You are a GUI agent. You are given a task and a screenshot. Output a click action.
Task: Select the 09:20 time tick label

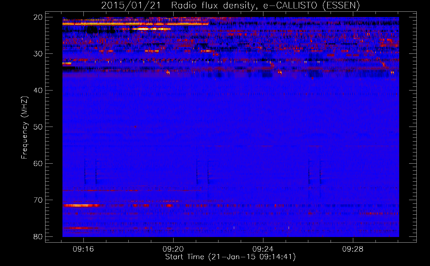(173, 249)
